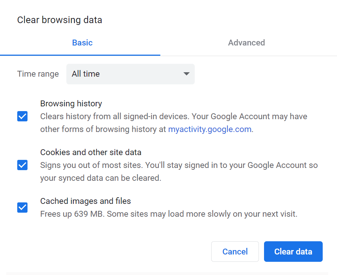Click the Time range label
The height and width of the screenshot is (275, 337).
[x=38, y=74]
